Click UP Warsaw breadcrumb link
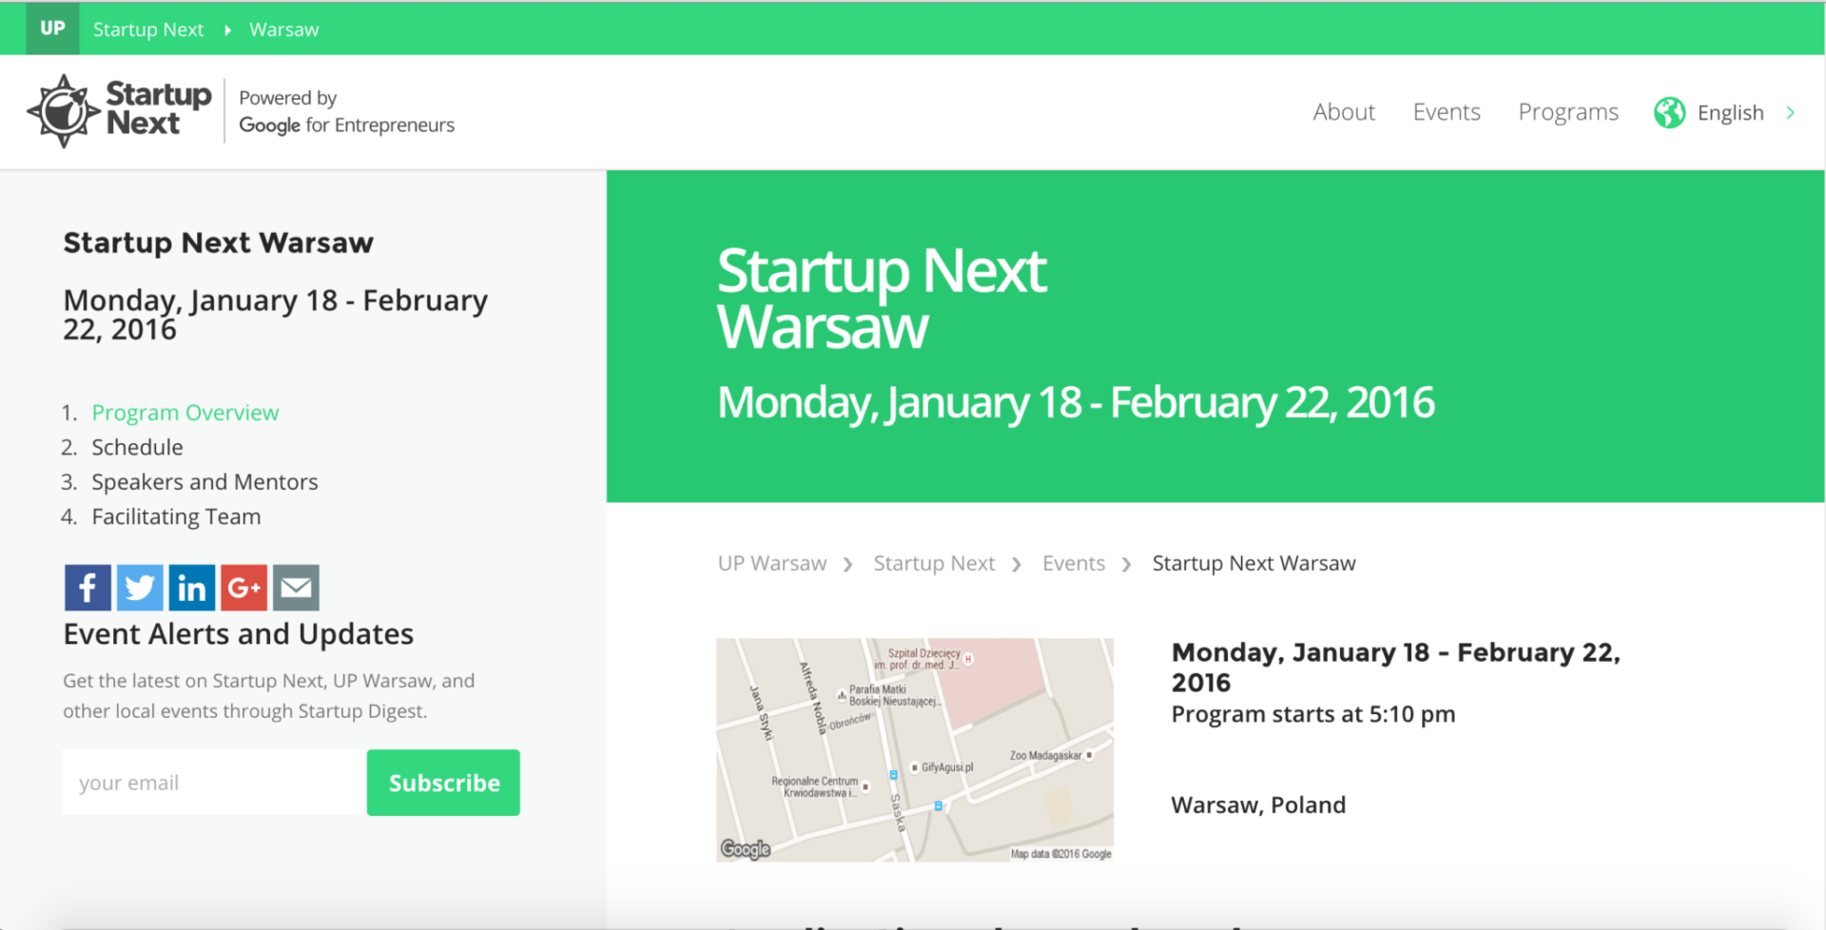The width and height of the screenshot is (1826, 930). [771, 563]
